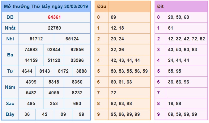Select row index 2 in the Đít table

click(159, 39)
